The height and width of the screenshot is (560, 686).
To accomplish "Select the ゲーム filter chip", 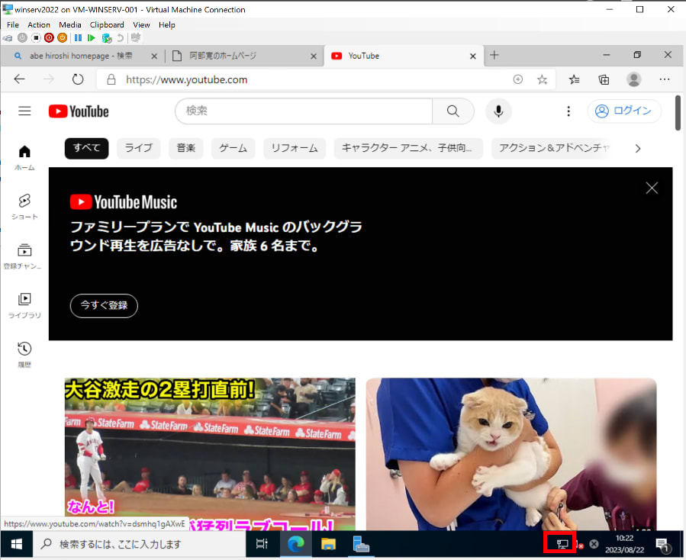I will point(233,148).
